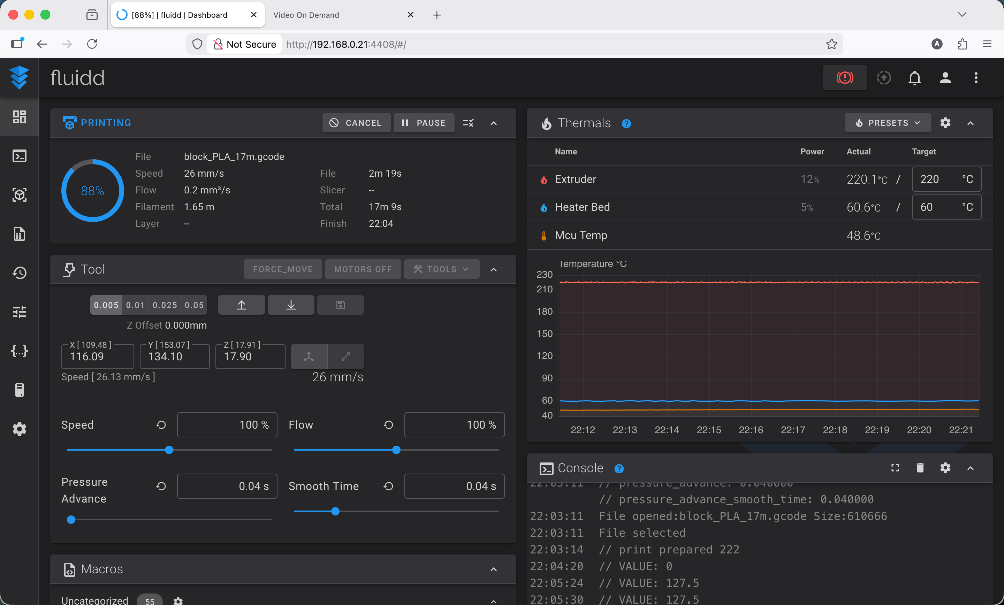This screenshot has width=1004, height=605.
Task: Pause the current print
Action: point(424,123)
